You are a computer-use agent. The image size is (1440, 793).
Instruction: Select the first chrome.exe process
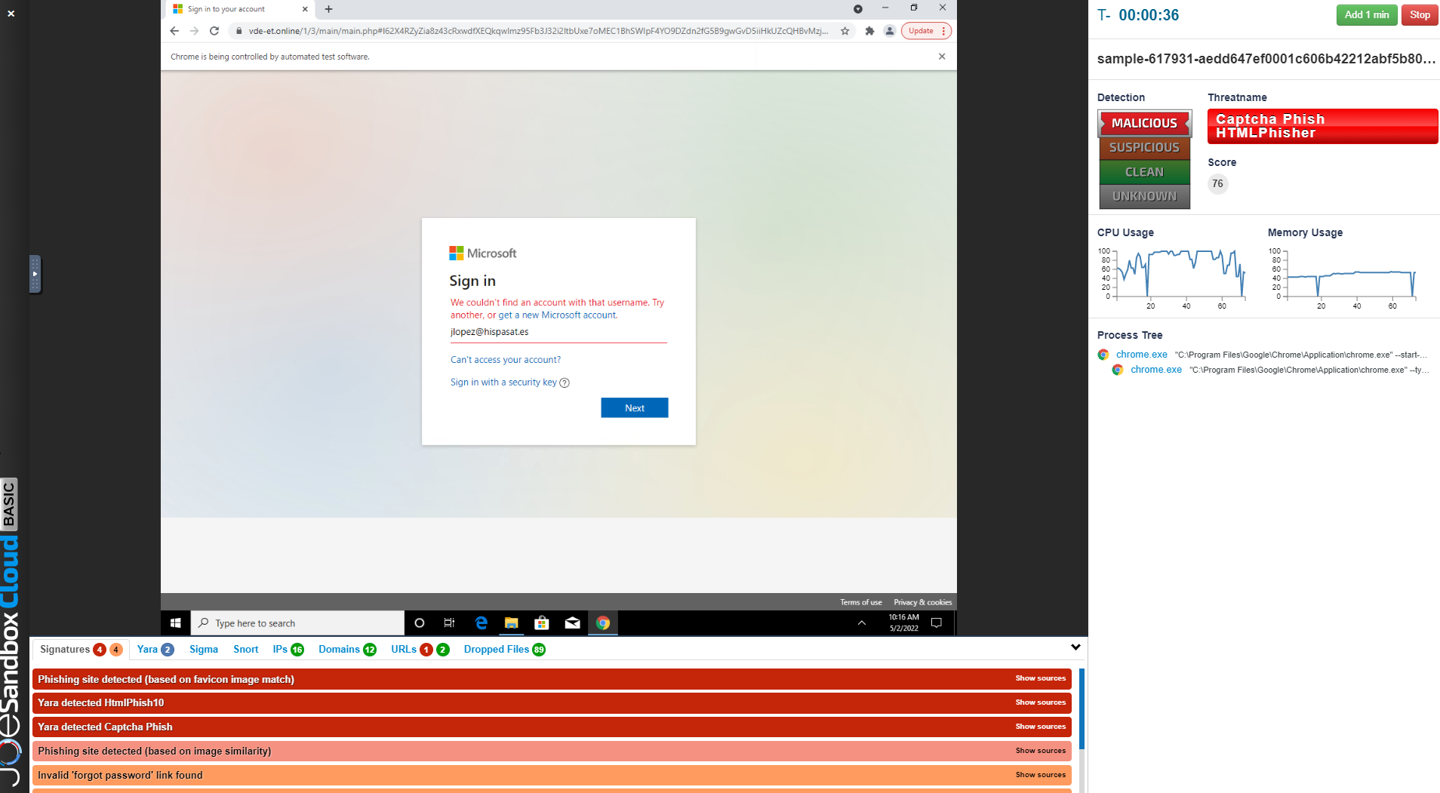1141,355
